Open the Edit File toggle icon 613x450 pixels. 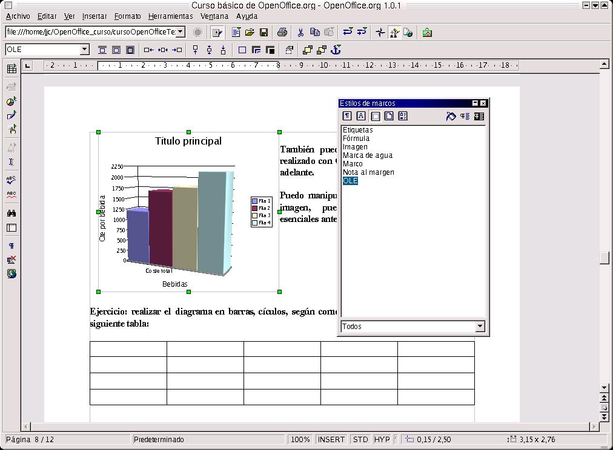217,33
